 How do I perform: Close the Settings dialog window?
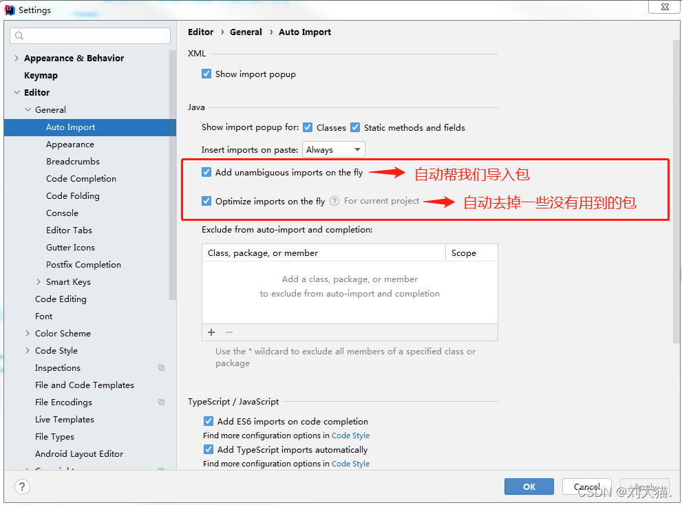pyautogui.click(x=665, y=7)
